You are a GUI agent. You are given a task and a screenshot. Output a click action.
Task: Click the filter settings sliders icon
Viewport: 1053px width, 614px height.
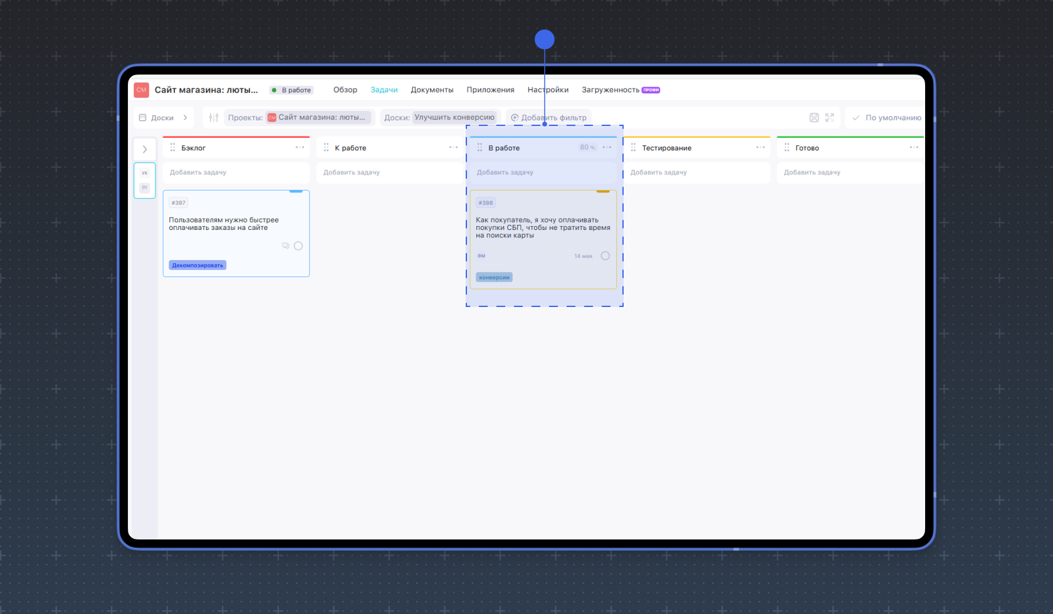tap(214, 118)
